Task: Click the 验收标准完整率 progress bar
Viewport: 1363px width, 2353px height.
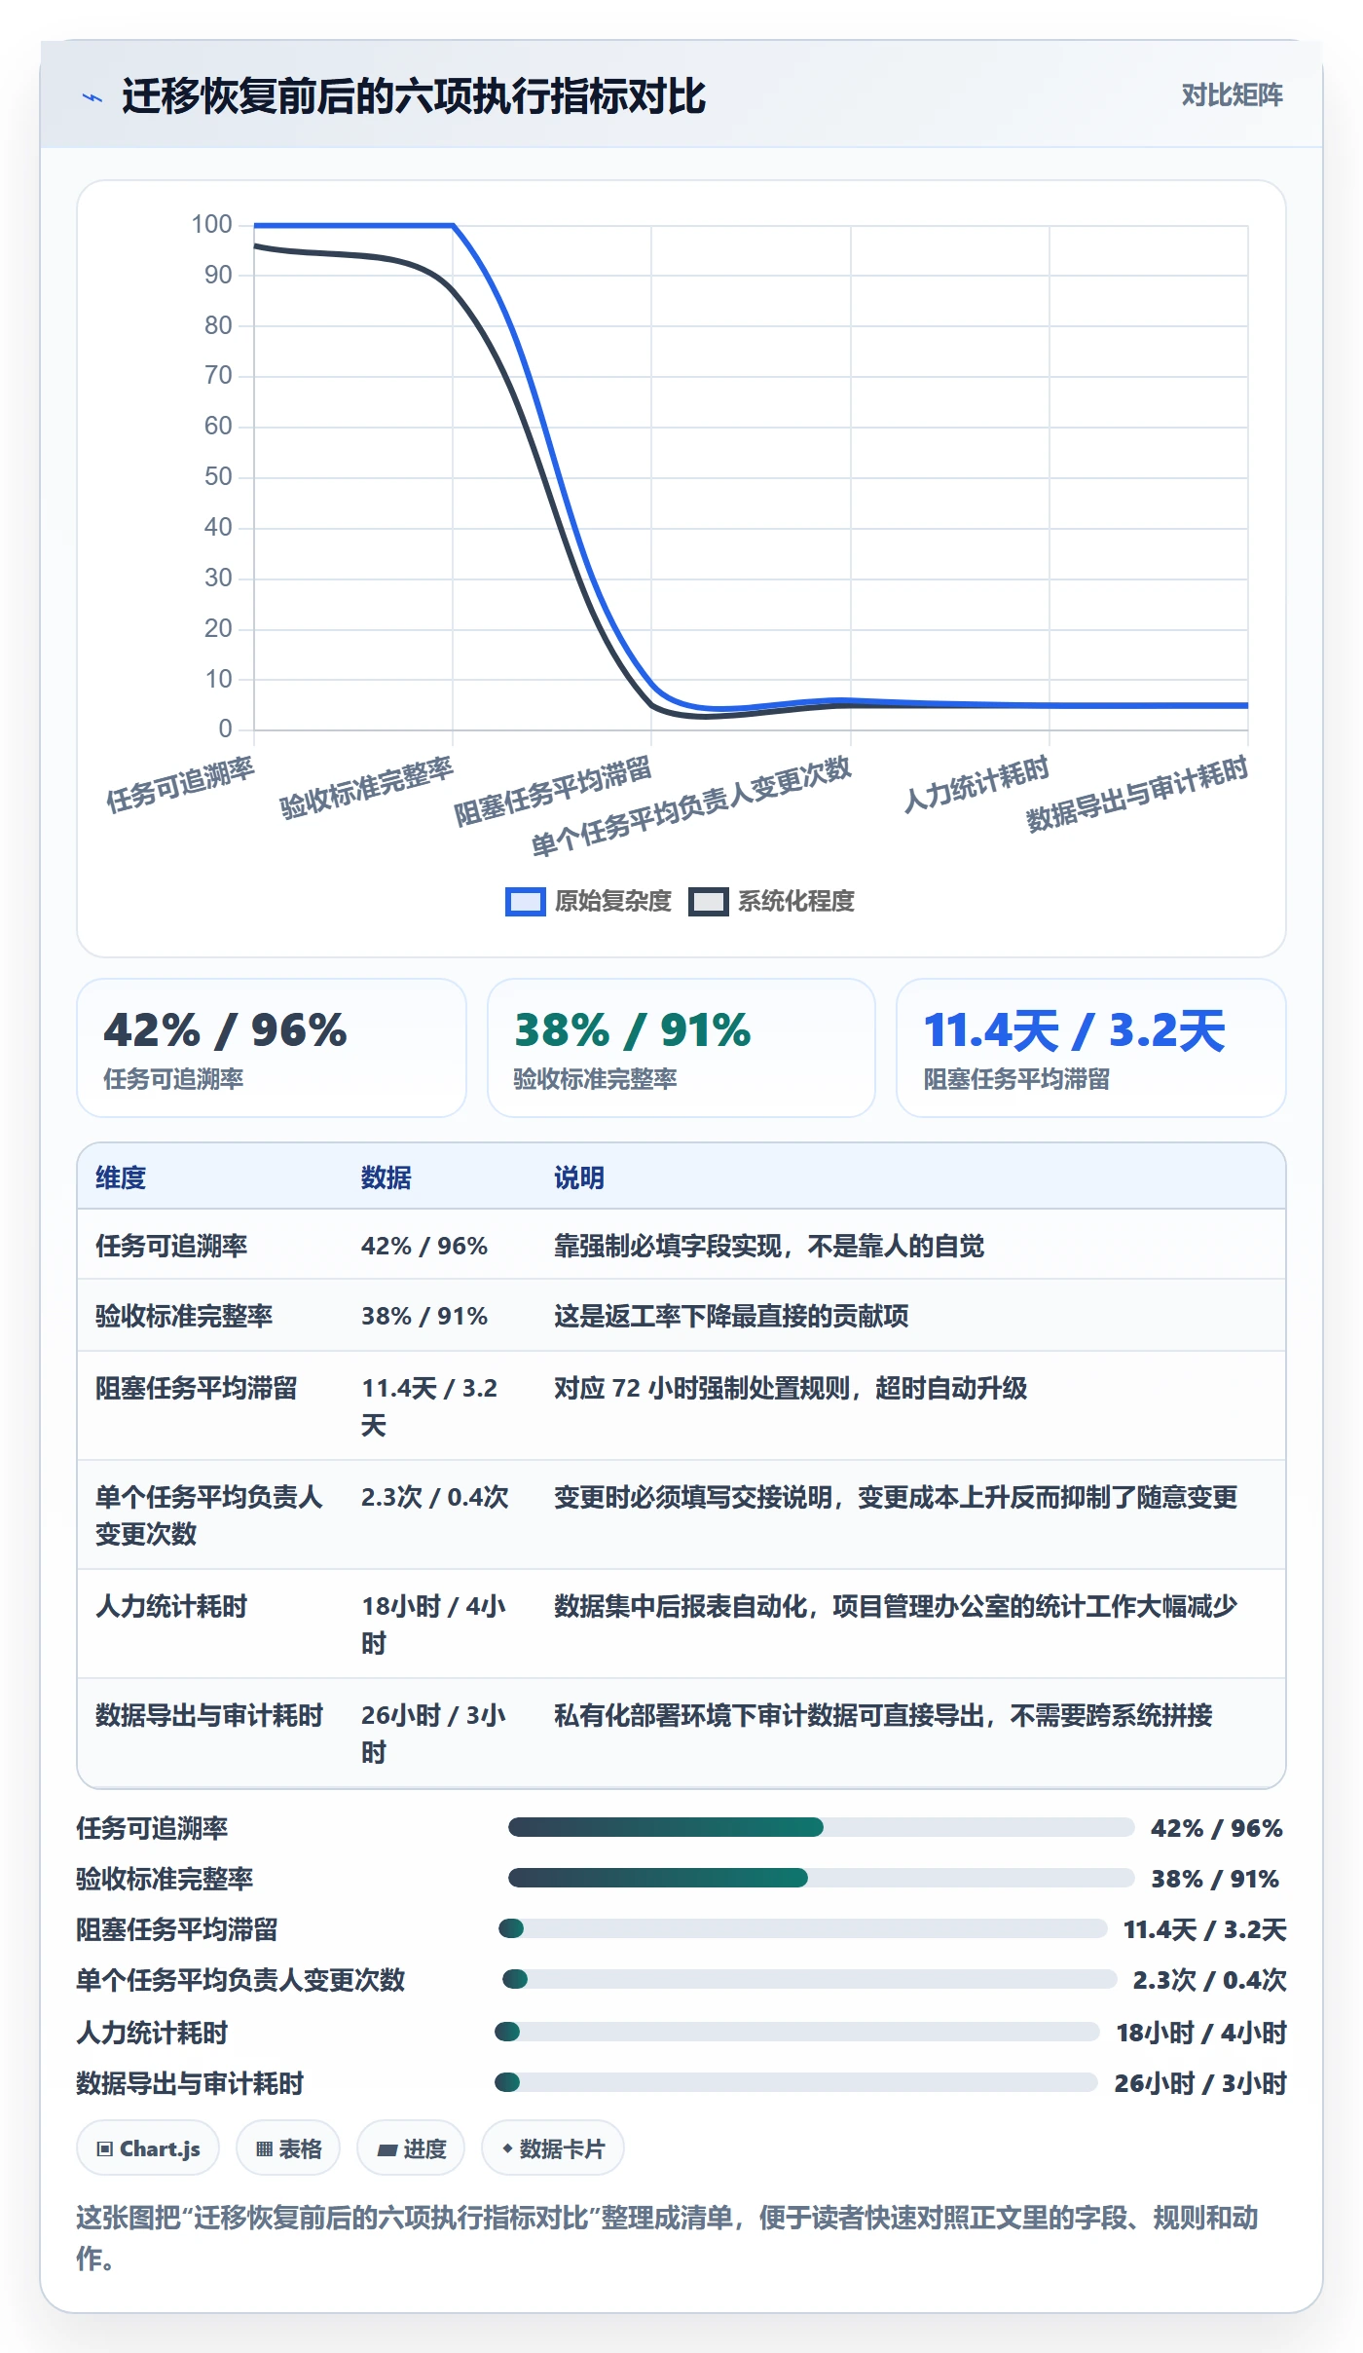Action: 821,1878
